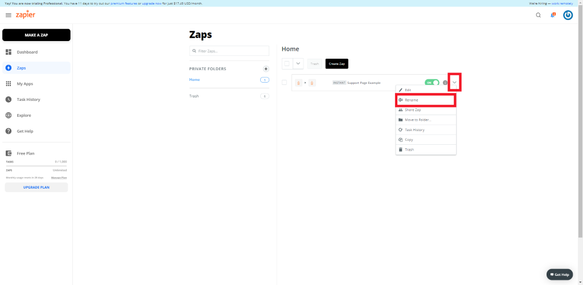Add a new private folder with plus icon
This screenshot has height=285, width=583.
coord(266,69)
